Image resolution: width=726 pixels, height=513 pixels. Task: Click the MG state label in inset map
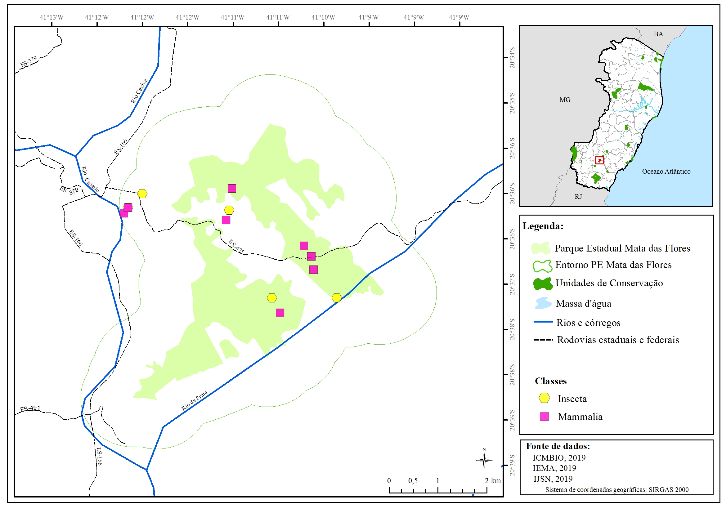coord(565,100)
